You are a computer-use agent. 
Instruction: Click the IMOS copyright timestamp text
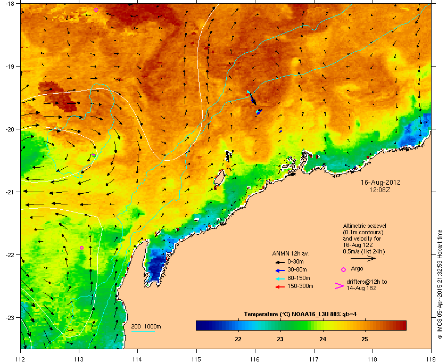(440, 284)
